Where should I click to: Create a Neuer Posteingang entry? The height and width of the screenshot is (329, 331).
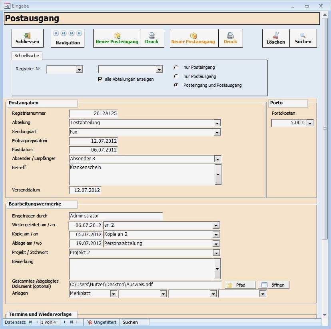tap(117, 38)
